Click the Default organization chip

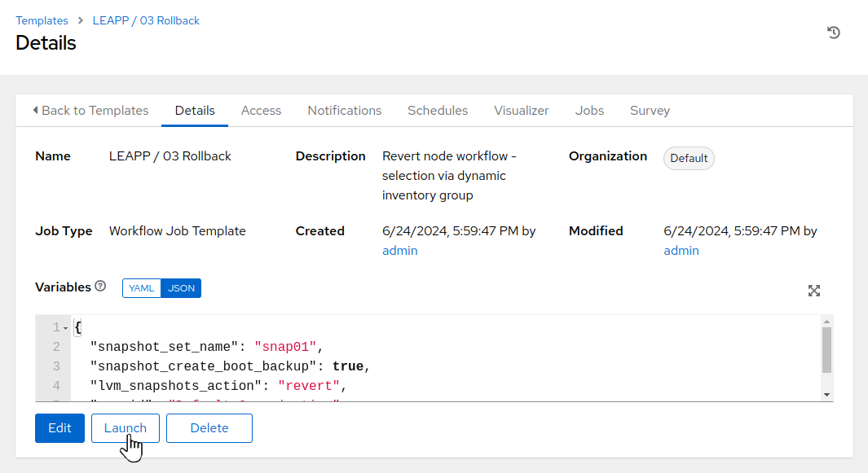689,158
